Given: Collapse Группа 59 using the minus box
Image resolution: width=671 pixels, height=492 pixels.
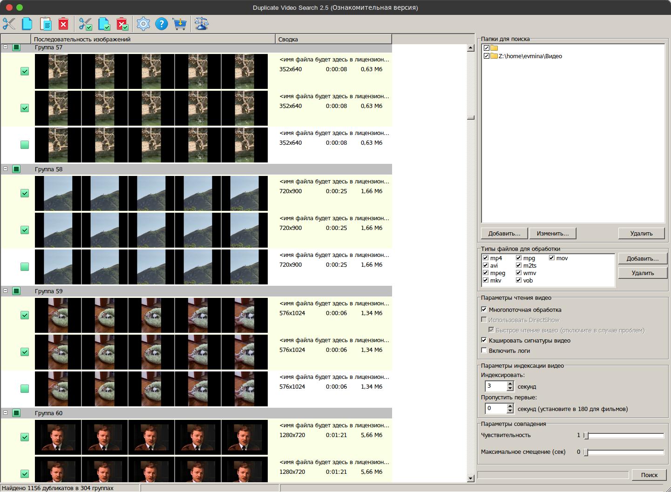Looking at the screenshot, I should click(x=6, y=291).
